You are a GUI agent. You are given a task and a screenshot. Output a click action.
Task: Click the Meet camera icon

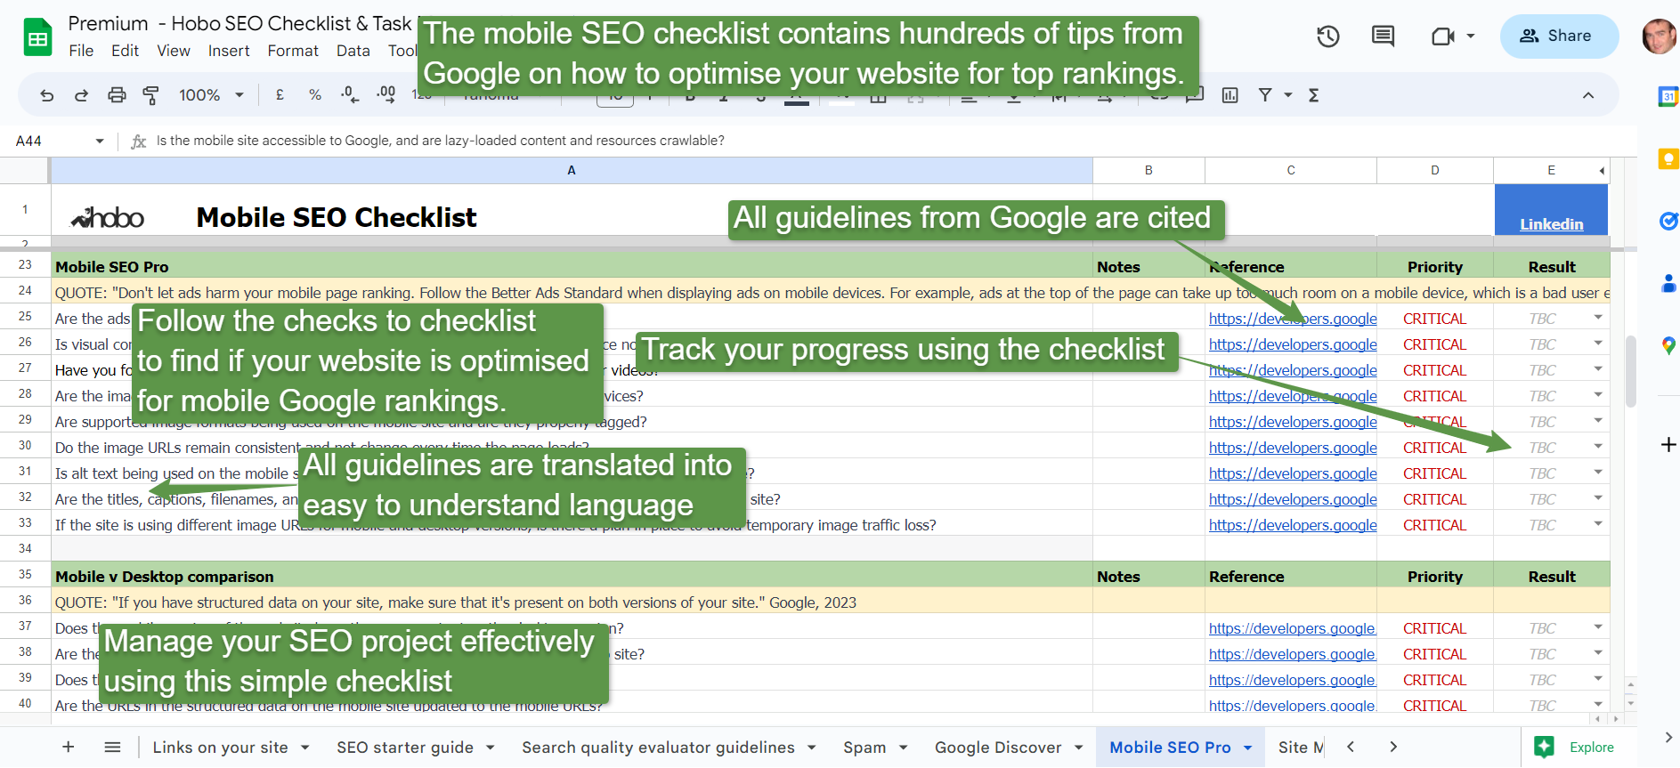[1442, 36]
